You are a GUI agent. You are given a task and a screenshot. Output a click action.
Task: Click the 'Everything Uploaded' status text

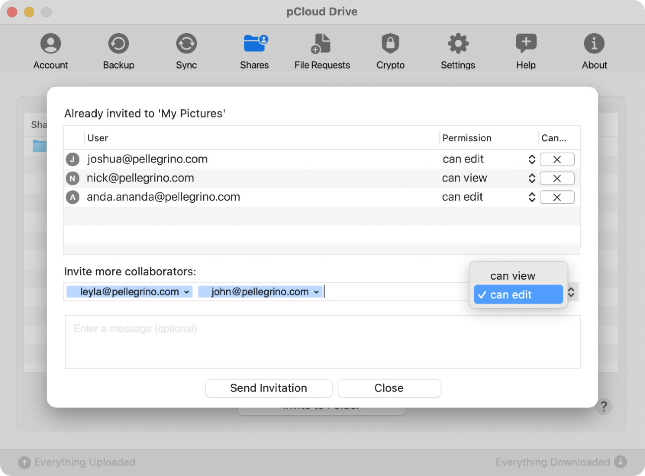[x=85, y=462]
